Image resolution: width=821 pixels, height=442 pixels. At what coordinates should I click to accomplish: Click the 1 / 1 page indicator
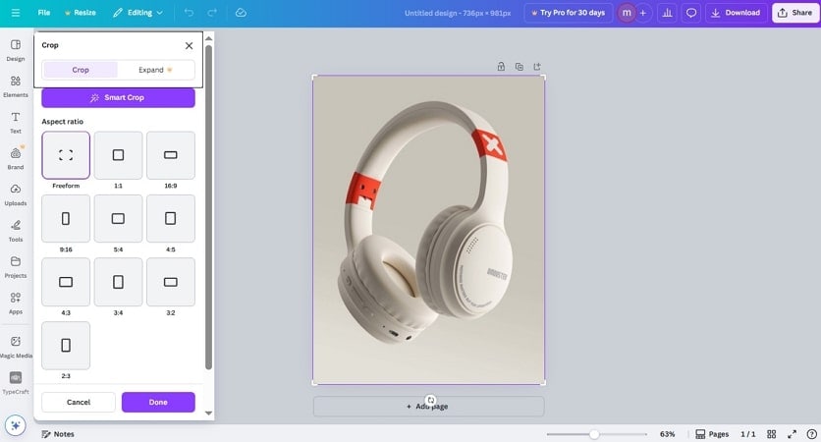[x=747, y=434]
